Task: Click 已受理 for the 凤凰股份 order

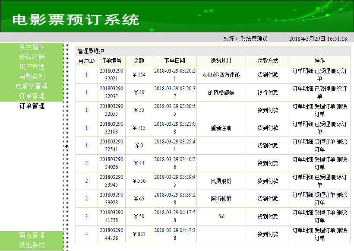Action: 322,177
